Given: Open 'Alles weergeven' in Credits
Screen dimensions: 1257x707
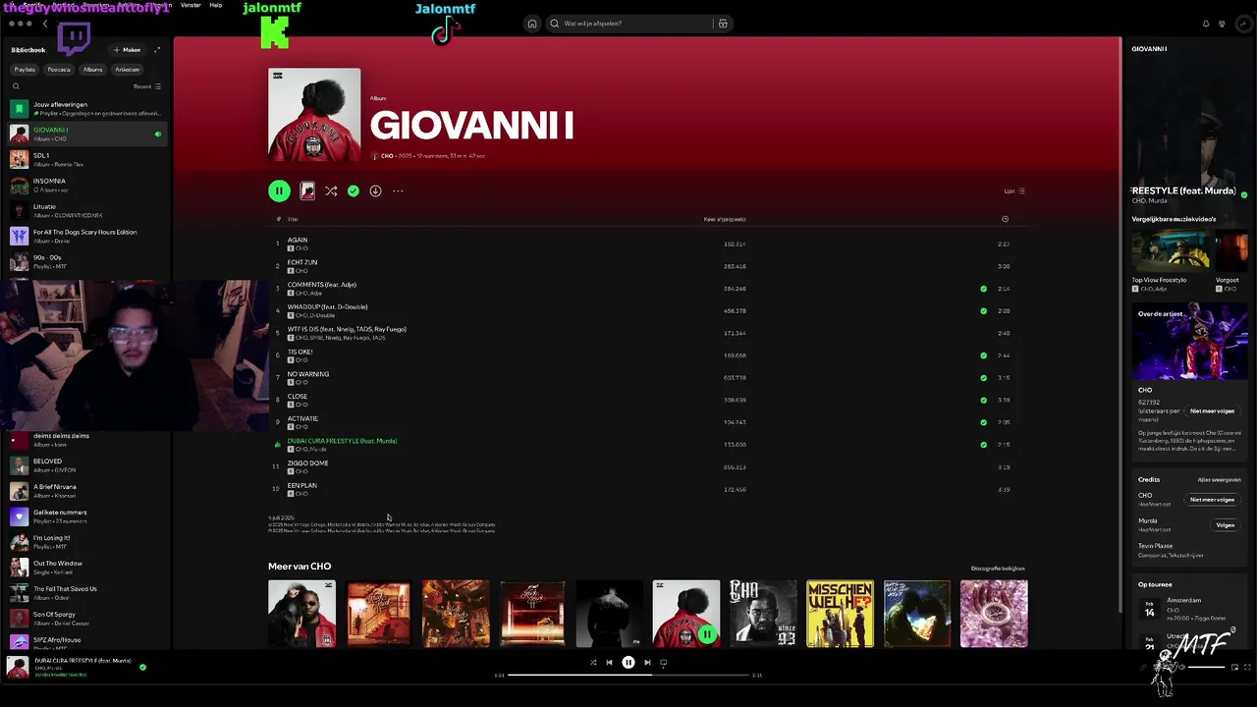Looking at the screenshot, I should [x=1219, y=480].
